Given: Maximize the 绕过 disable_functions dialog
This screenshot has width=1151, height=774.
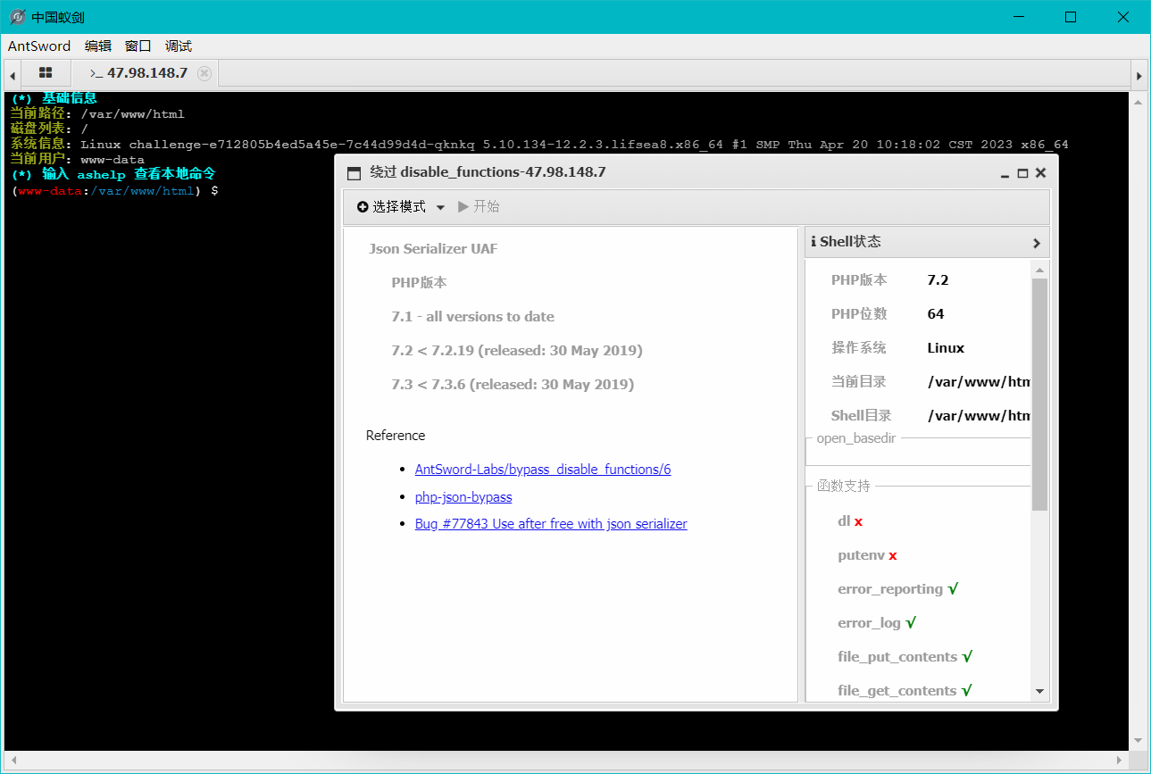Looking at the screenshot, I should pos(1023,173).
